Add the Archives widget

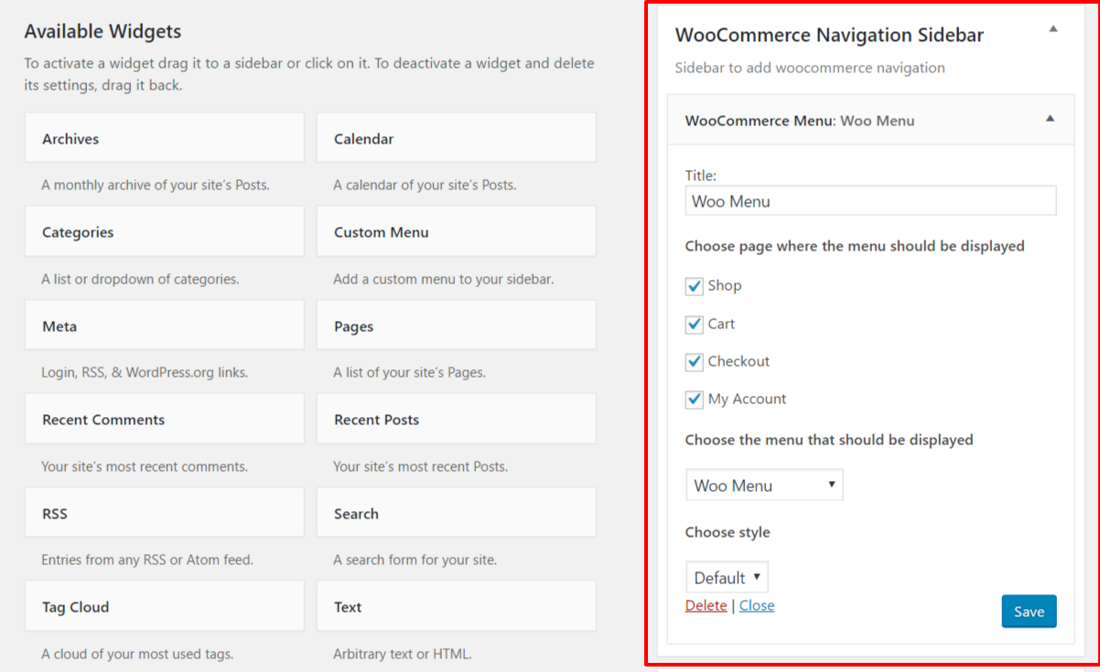click(164, 138)
